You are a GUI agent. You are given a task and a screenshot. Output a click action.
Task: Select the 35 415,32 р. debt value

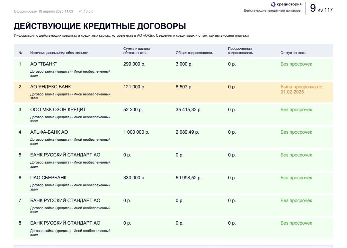[188, 110]
